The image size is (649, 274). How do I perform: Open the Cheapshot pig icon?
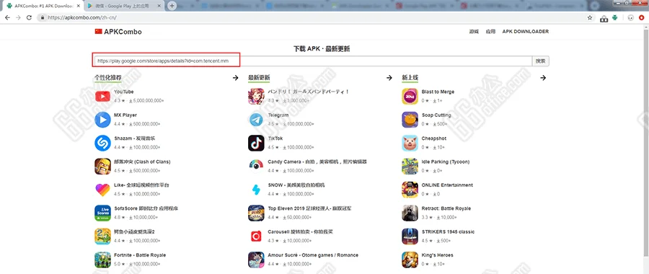(x=410, y=143)
